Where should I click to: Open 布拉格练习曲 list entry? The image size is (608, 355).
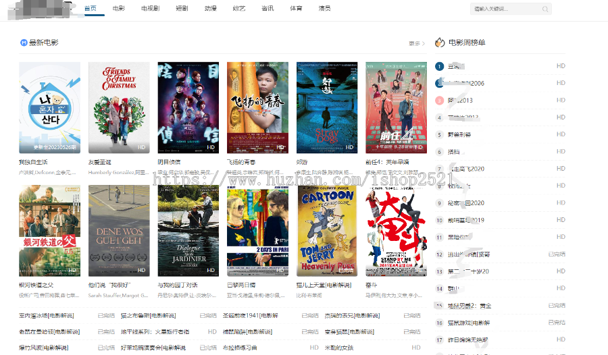(240, 348)
